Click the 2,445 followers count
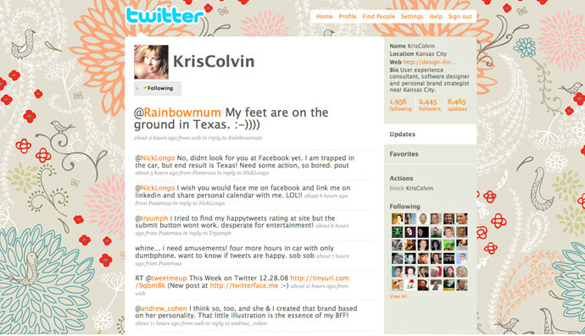Viewport: 585px width, 336px height. pos(429,105)
